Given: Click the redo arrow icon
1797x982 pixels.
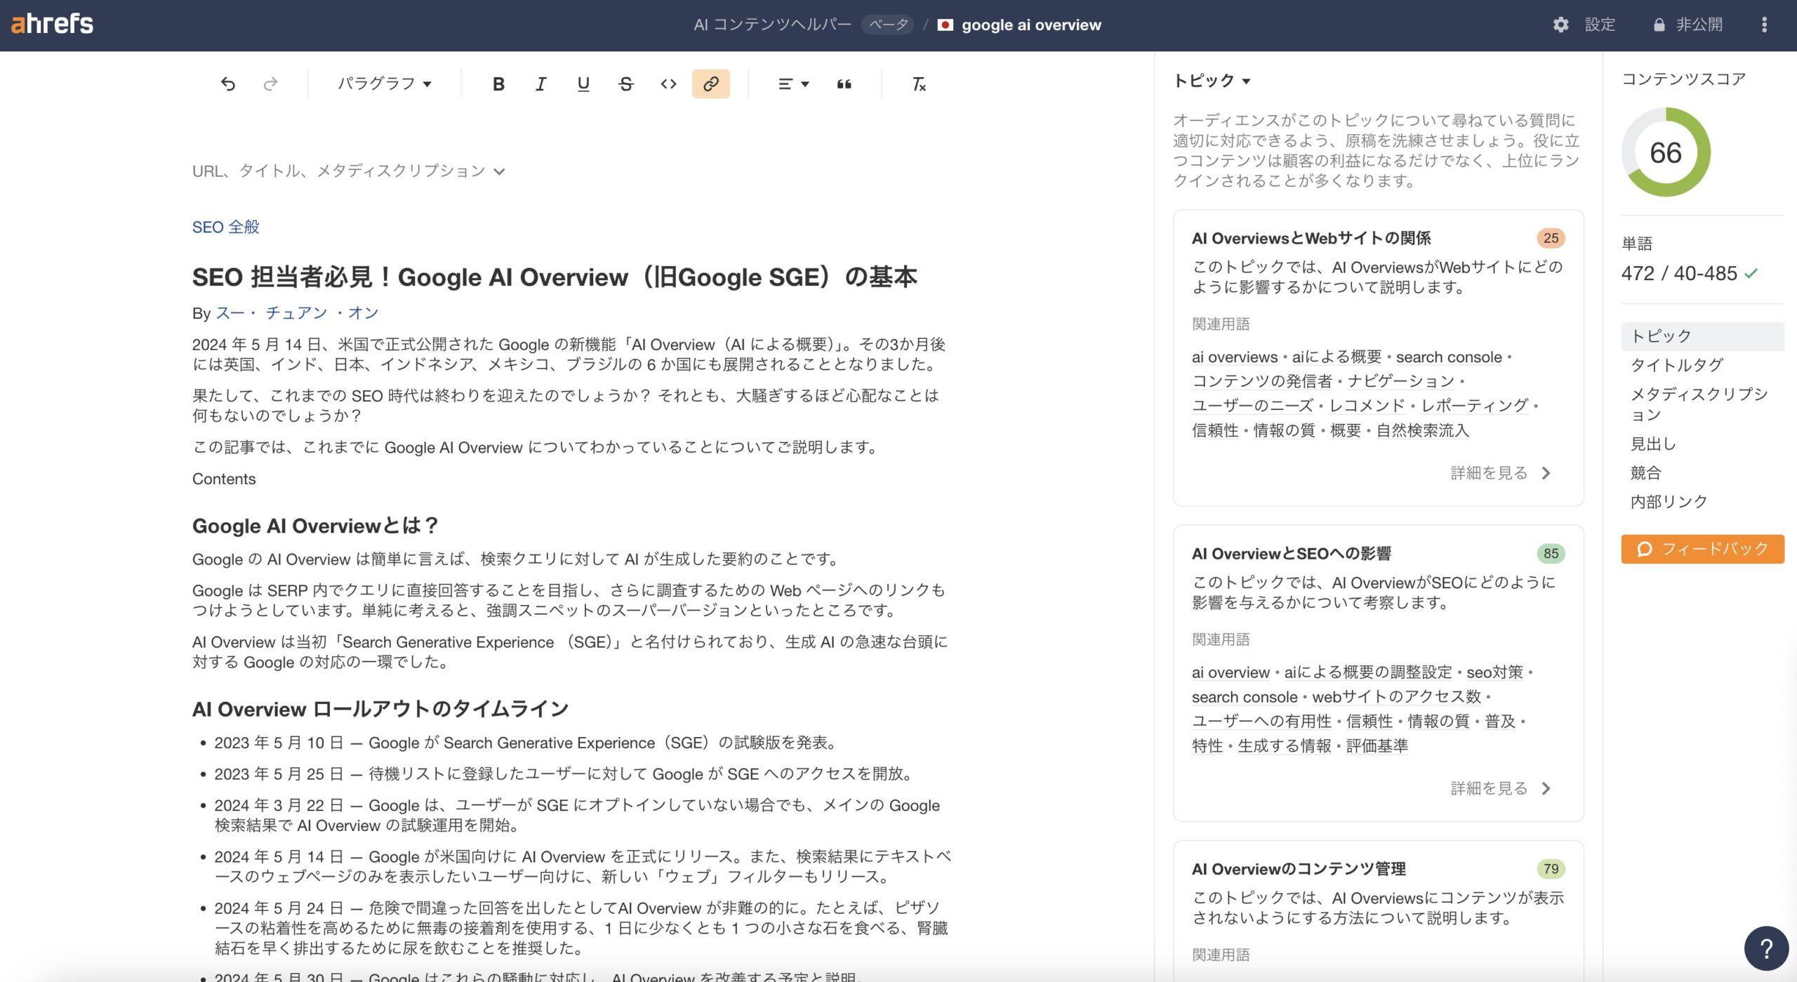Looking at the screenshot, I should click(x=270, y=84).
